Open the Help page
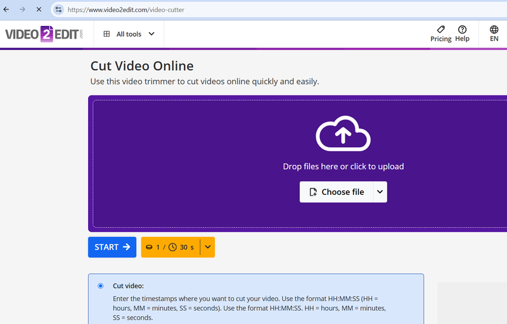Screen dimensions: 507x324 [462, 34]
